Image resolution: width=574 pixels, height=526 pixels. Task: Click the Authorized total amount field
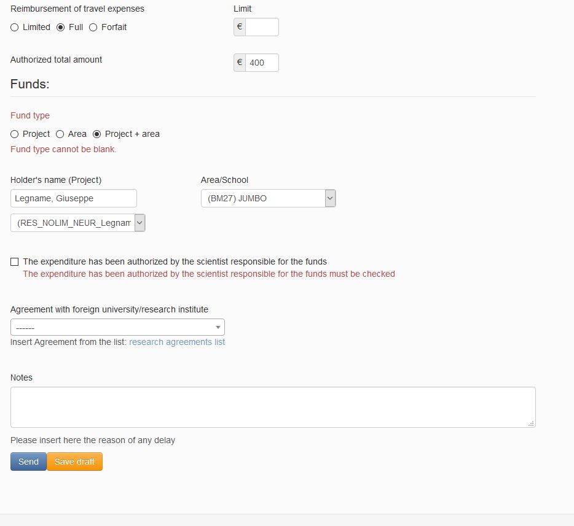click(262, 63)
